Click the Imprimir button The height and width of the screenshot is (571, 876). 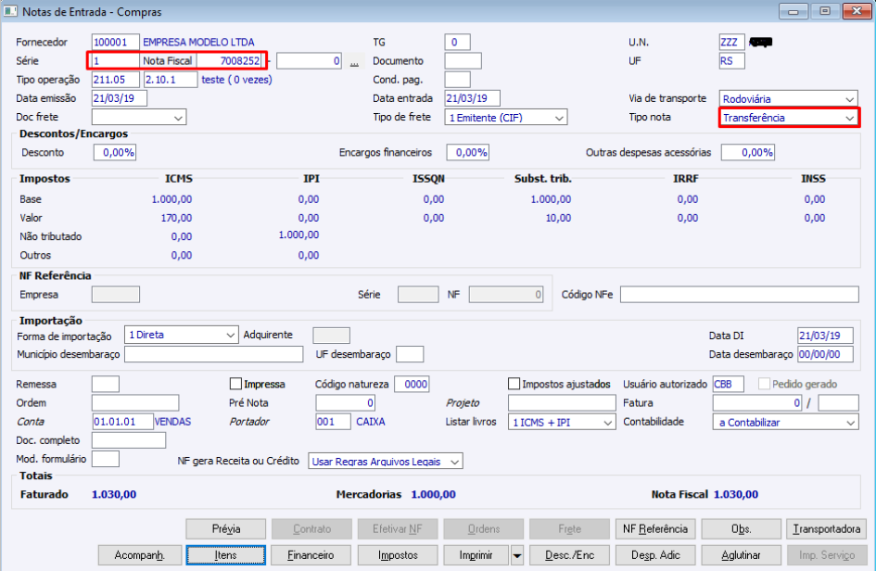point(476,555)
